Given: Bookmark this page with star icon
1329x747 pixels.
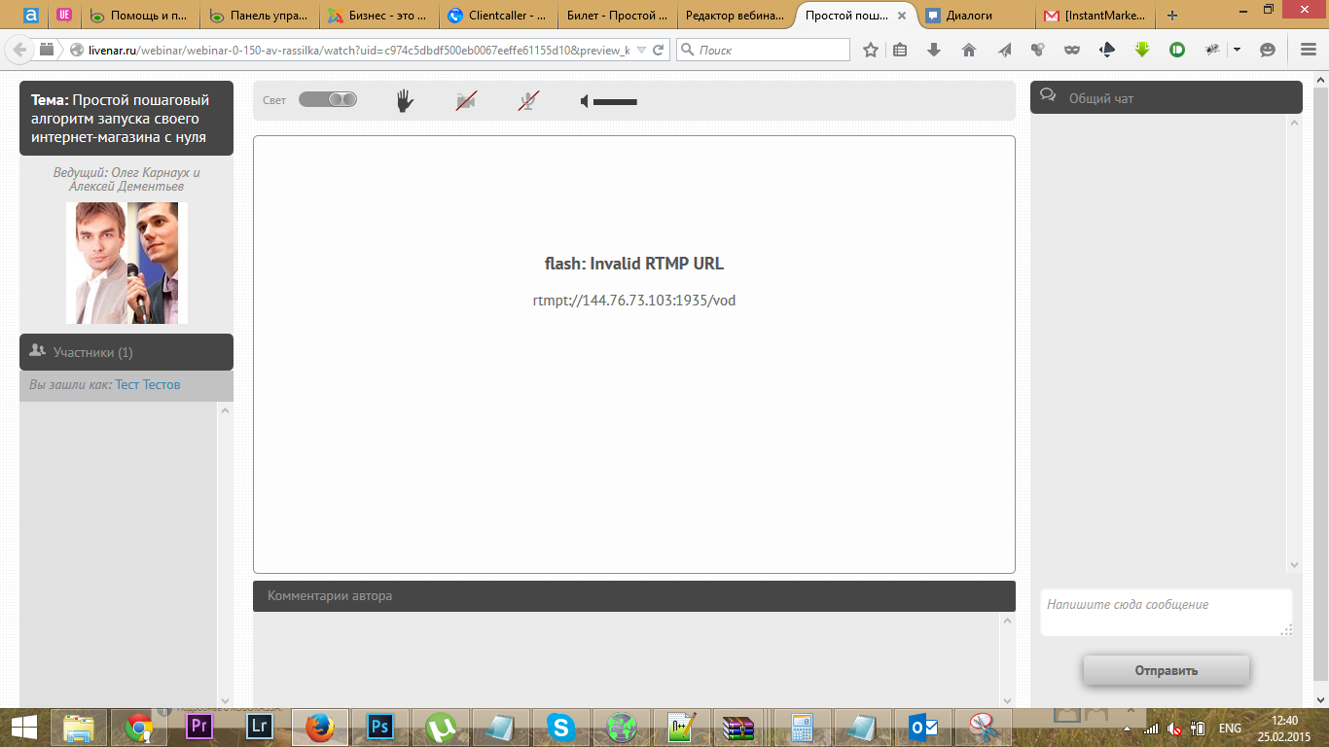Looking at the screenshot, I should (x=871, y=50).
